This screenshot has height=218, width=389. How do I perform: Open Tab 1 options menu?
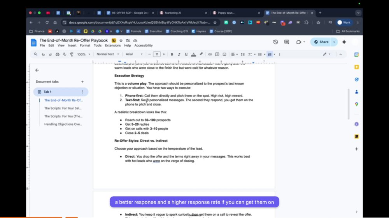point(82,92)
